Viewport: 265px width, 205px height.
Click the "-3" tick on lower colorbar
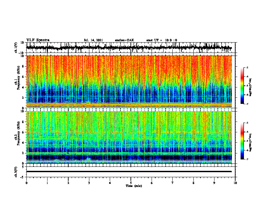click(x=247, y=123)
